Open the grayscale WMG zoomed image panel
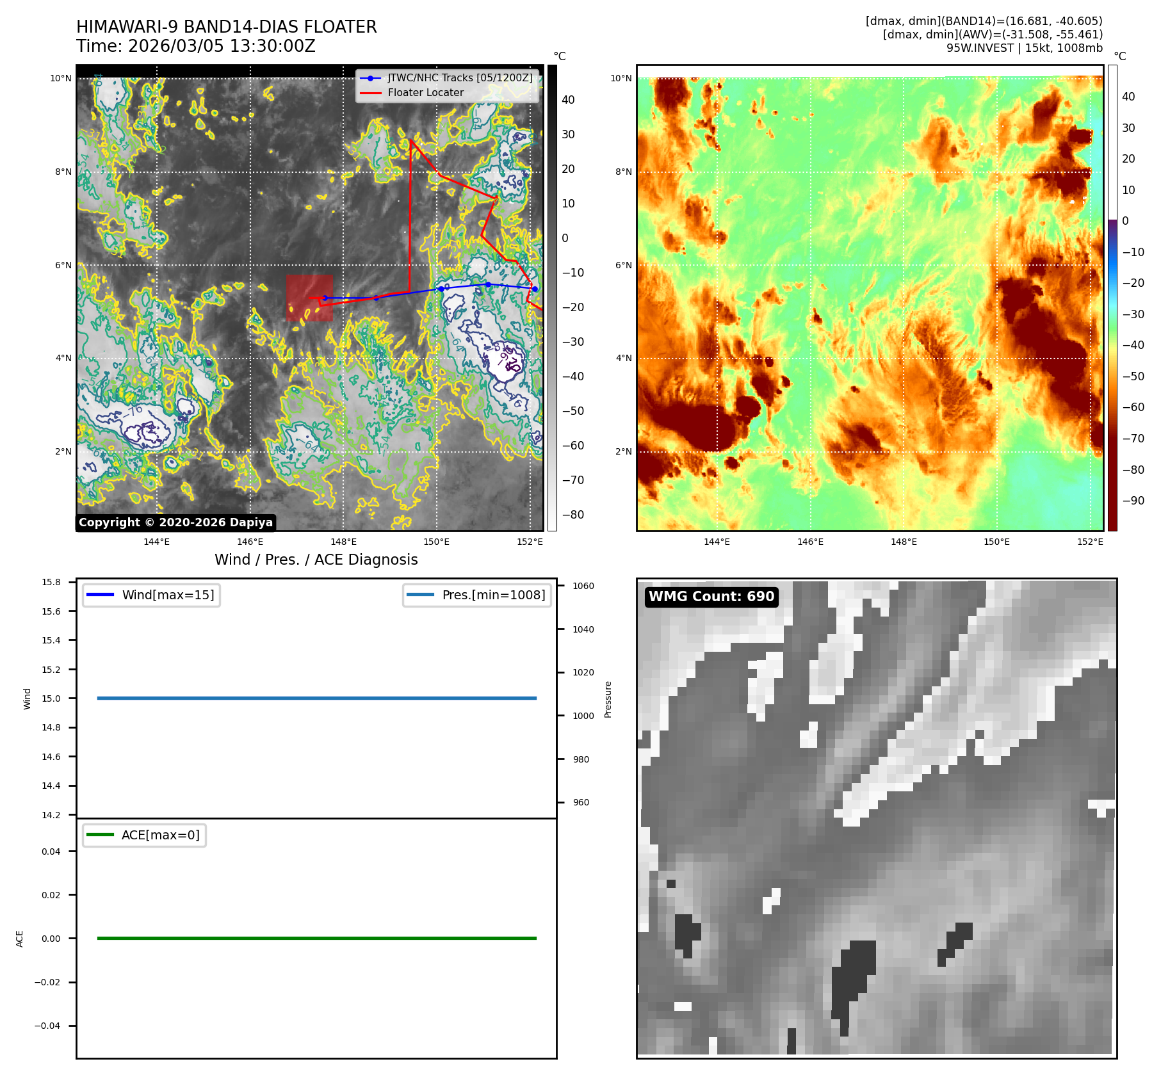Image resolution: width=1161 pixels, height=1082 pixels. pyautogui.click(x=876, y=818)
